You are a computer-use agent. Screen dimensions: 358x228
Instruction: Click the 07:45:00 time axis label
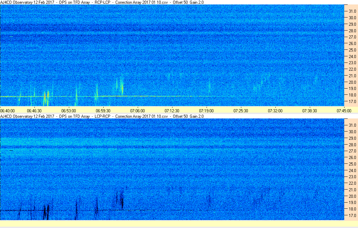point(344,111)
